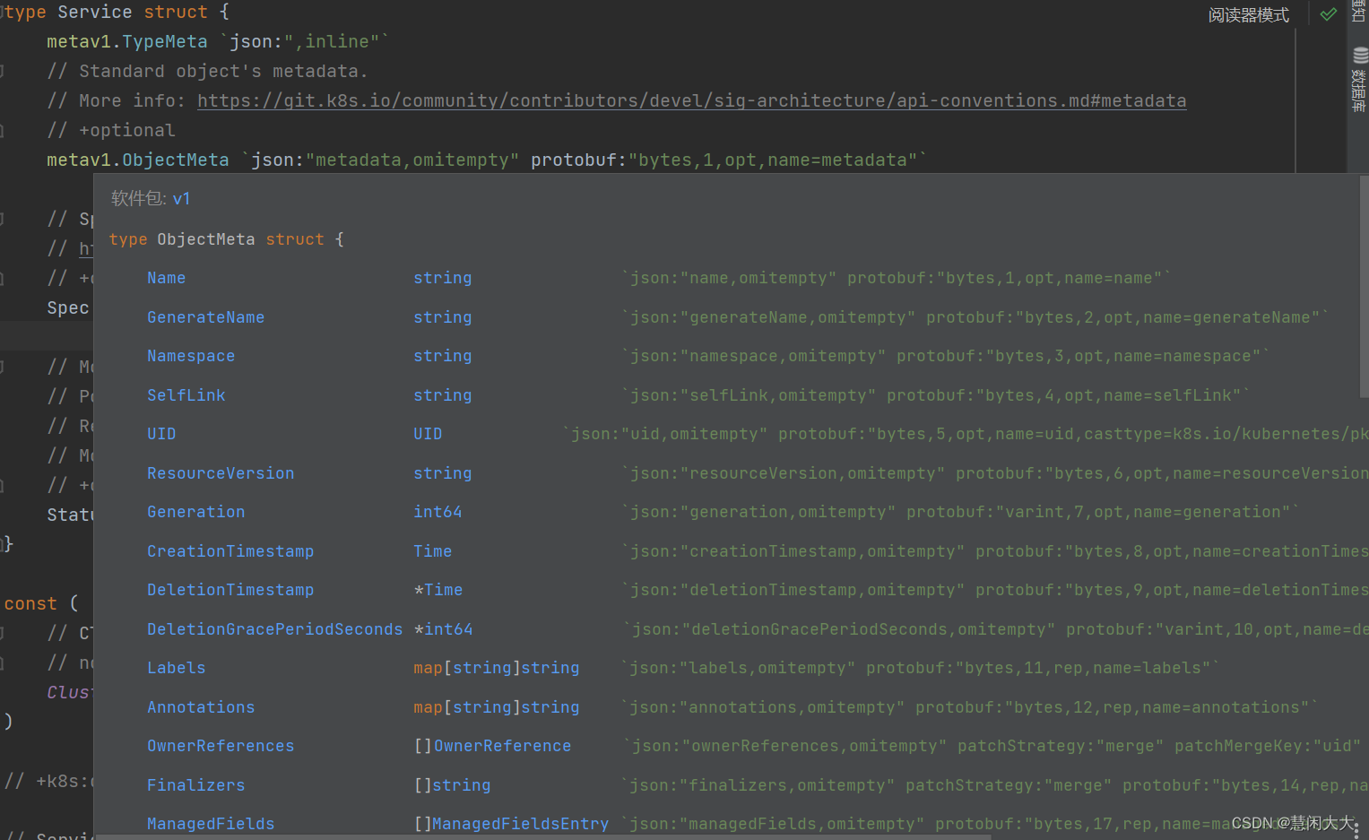
Task: Click metav1.ObjectMeta in the editor
Action: pos(137,160)
